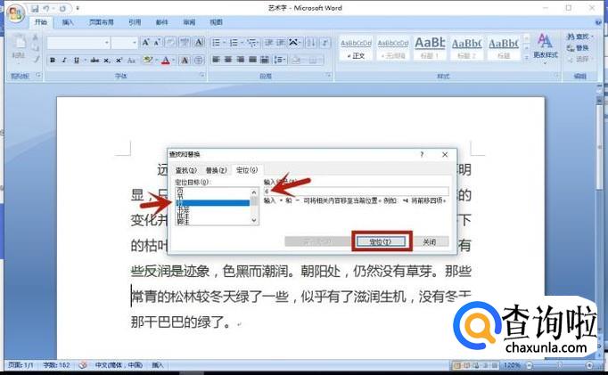Grow font size
The image size is (608, 375).
pyautogui.click(x=145, y=42)
